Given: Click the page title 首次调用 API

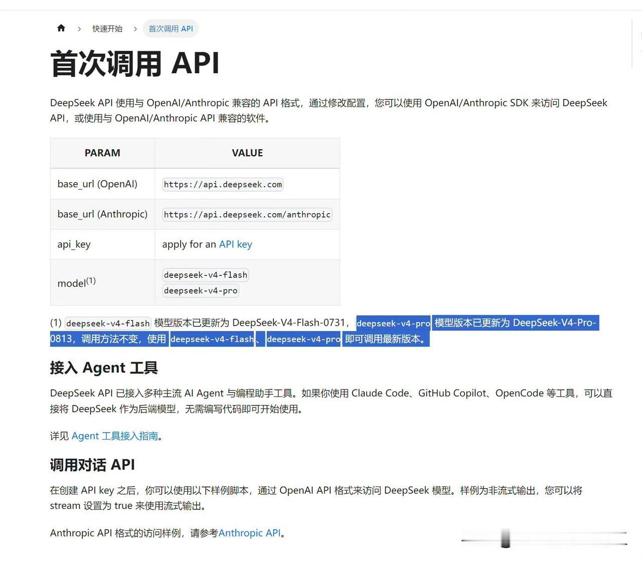Looking at the screenshot, I should (x=135, y=64).
